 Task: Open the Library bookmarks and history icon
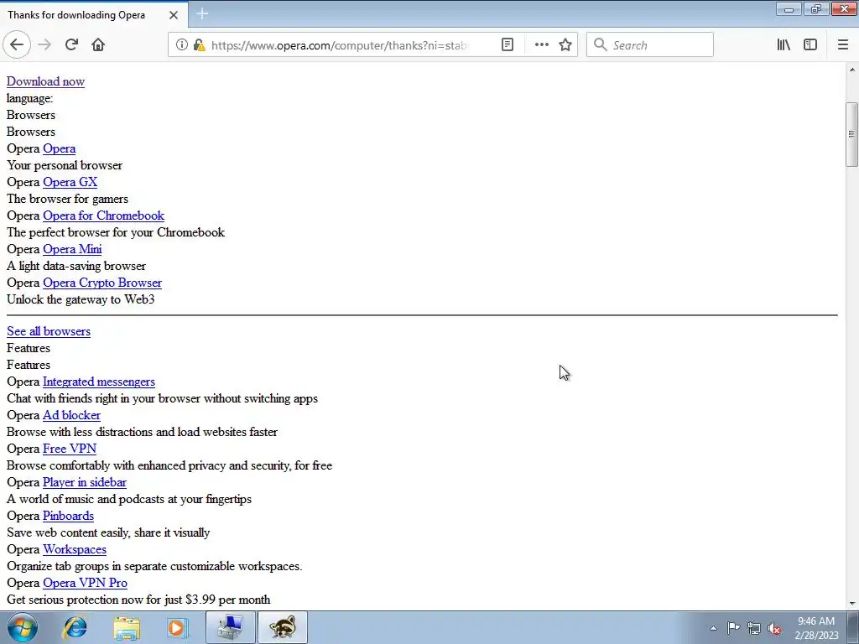784,45
